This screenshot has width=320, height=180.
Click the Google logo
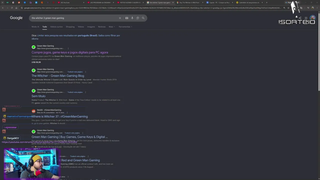click(16, 18)
